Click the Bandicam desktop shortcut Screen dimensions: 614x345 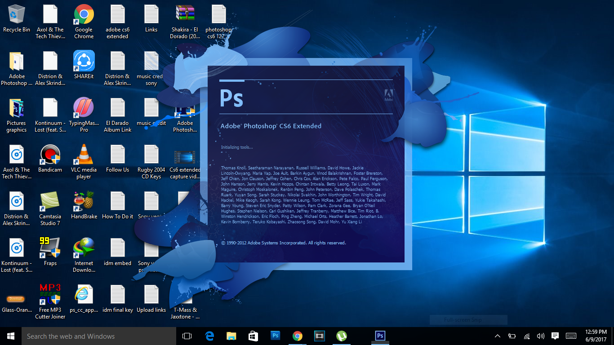pyautogui.click(x=50, y=159)
